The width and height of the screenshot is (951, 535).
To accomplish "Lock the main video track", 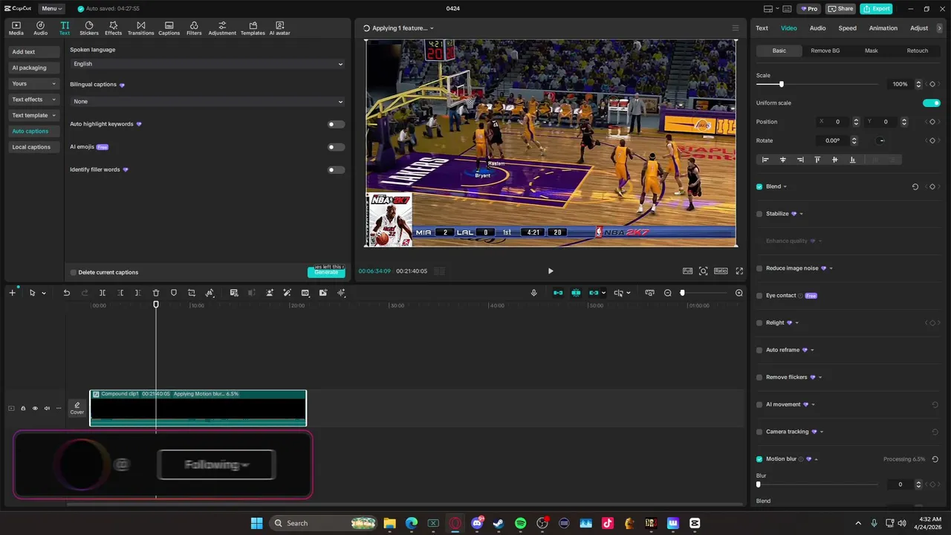I will click(23, 408).
